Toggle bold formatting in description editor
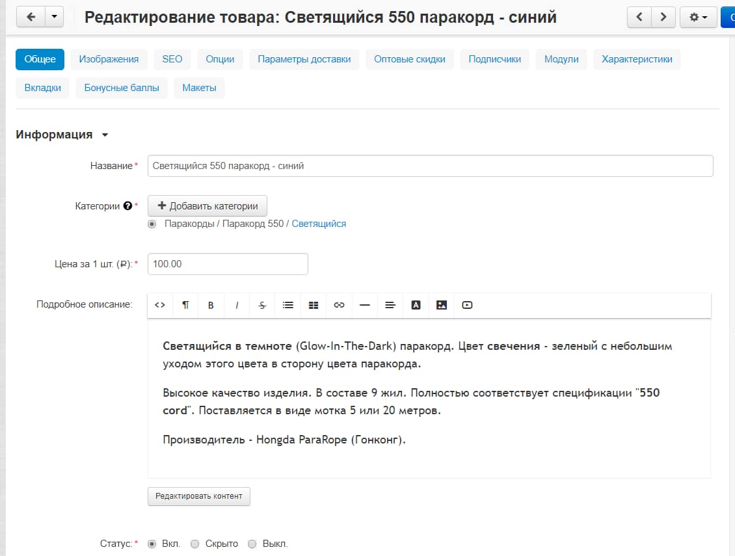735x556 pixels. 211,305
